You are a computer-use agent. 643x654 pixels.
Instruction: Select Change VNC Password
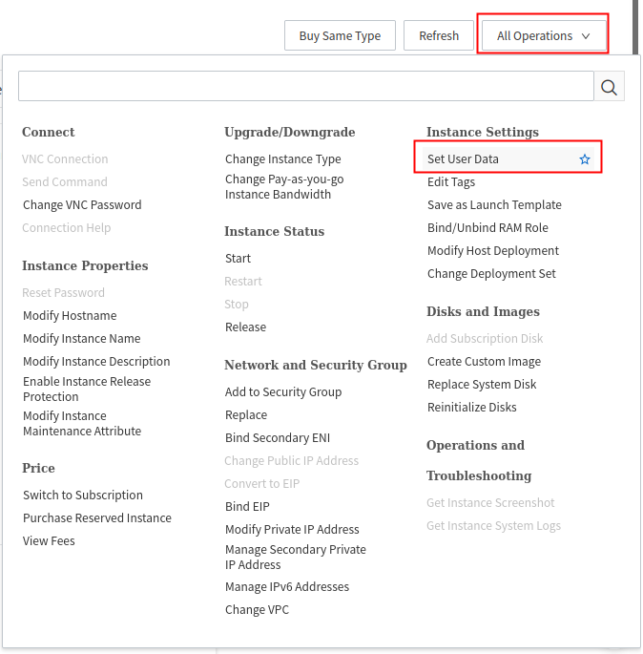[82, 204]
